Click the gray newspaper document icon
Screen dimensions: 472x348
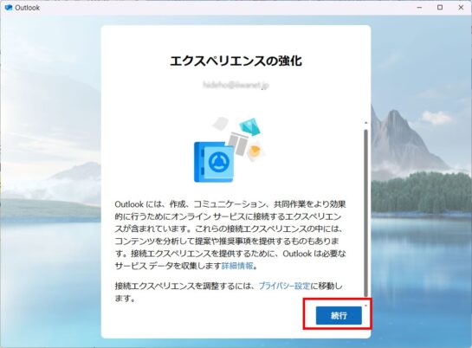238,144
